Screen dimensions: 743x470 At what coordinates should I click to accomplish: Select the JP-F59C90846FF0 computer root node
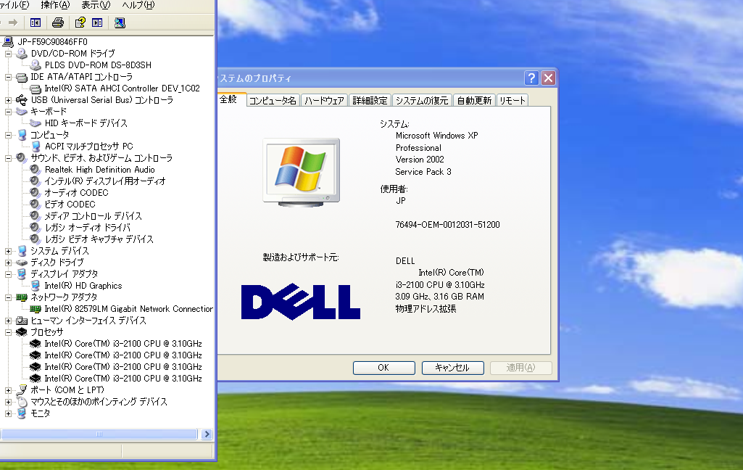click(52, 42)
